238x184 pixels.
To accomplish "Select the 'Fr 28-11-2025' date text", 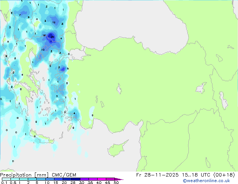I will pos(157,175).
